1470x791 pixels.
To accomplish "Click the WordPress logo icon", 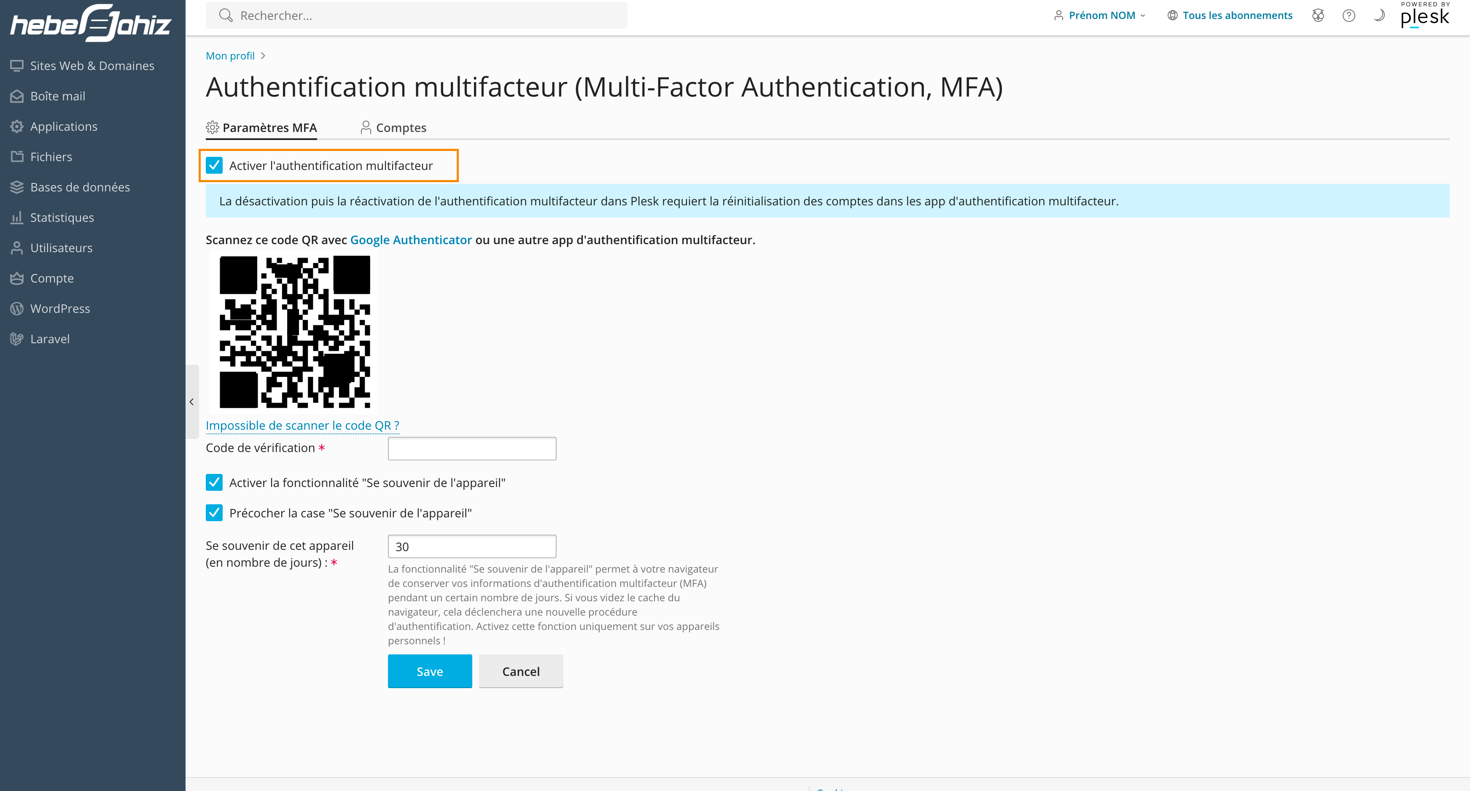I will 16,308.
